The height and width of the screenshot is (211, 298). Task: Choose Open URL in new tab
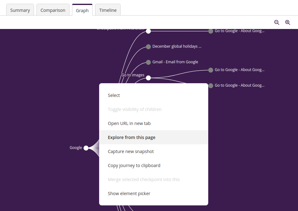(154, 123)
